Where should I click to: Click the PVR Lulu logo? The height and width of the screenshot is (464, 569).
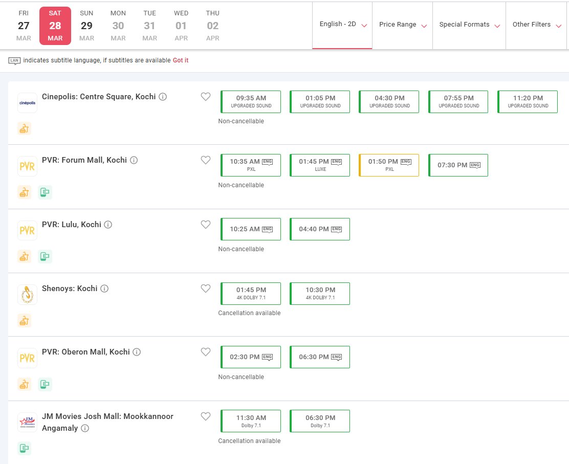(27, 230)
